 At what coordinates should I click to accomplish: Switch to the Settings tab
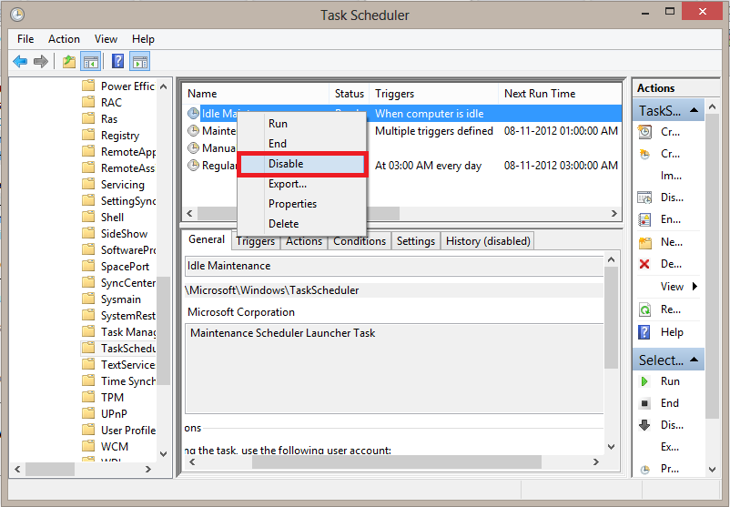pyautogui.click(x=416, y=241)
